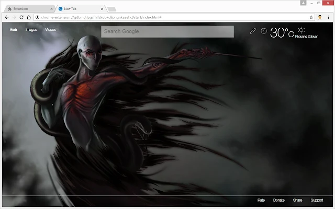
Task: Focus the Search Google field
Action: pos(167,31)
